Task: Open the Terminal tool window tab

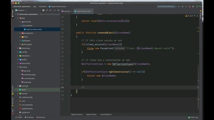Action: click(41, 117)
